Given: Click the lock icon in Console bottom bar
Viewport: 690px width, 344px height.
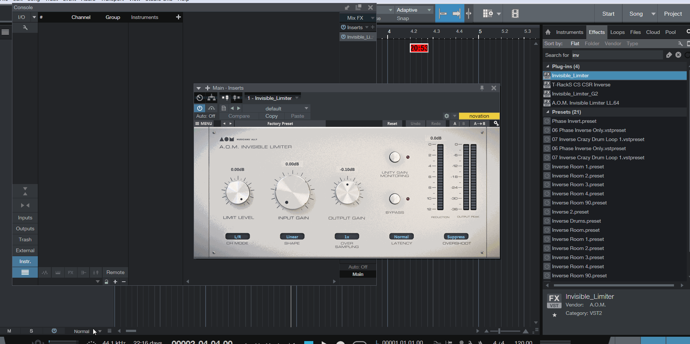Looking at the screenshot, I should pos(106,282).
